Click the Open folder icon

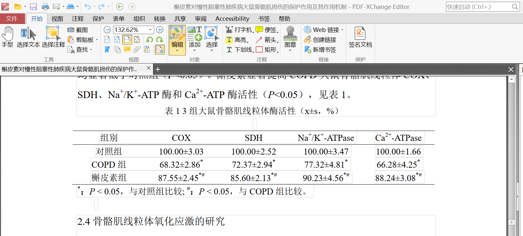pyautogui.click(x=18, y=7)
